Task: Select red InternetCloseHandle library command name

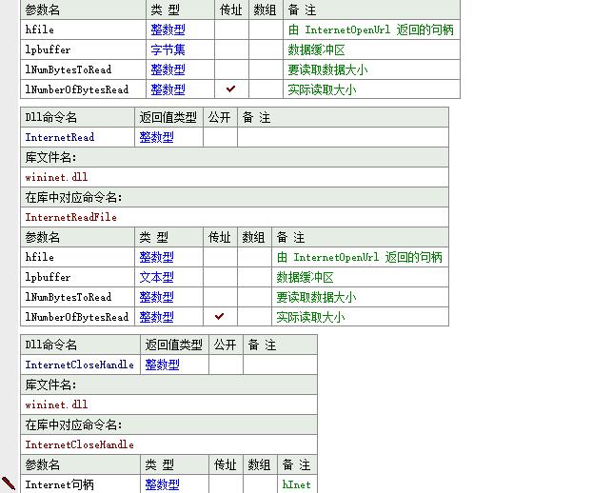Action: [80, 444]
